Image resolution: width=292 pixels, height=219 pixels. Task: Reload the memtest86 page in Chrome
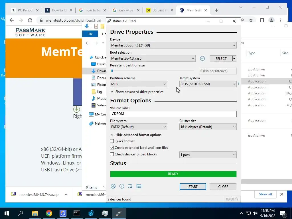(x=30, y=20)
